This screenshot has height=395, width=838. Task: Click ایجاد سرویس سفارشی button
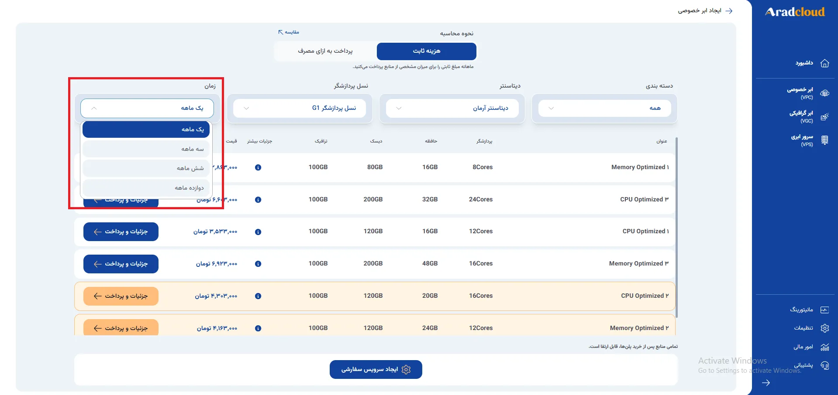click(376, 369)
